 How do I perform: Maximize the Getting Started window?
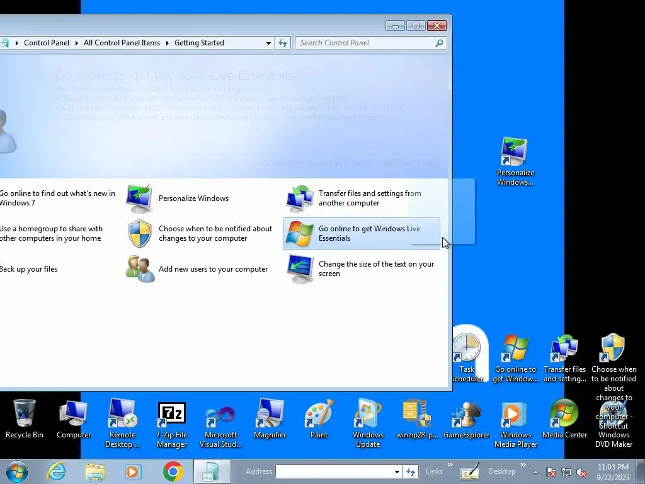(x=416, y=25)
